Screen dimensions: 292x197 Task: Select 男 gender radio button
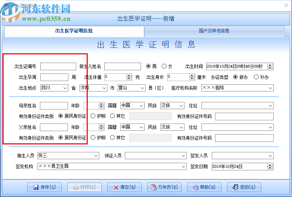pyautogui.click(x=148, y=66)
